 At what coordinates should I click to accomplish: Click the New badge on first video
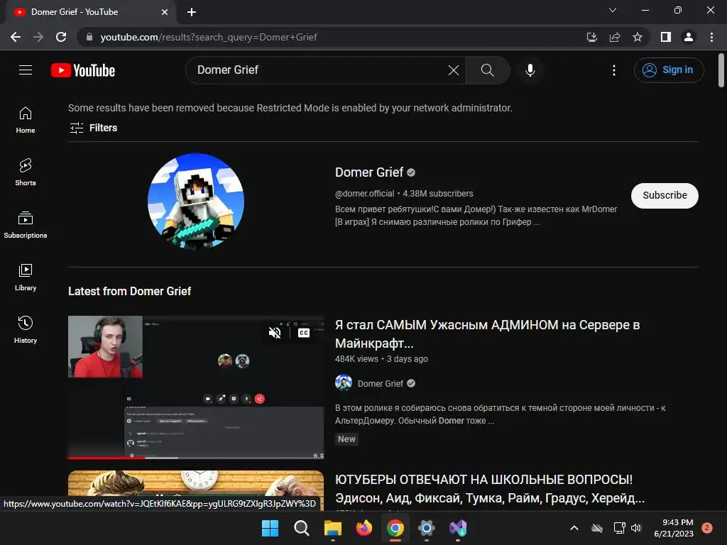point(346,439)
